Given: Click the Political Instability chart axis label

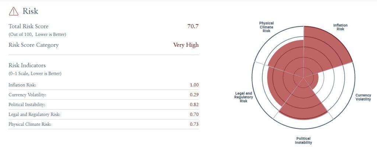Looking at the screenshot, I should 303,140.
